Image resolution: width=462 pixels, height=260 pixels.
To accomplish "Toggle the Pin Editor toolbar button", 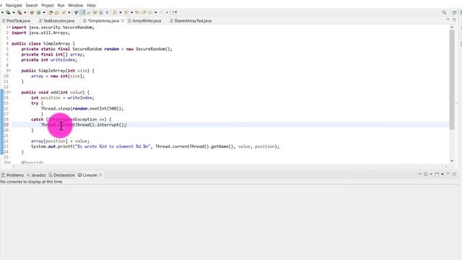I will point(175,12).
